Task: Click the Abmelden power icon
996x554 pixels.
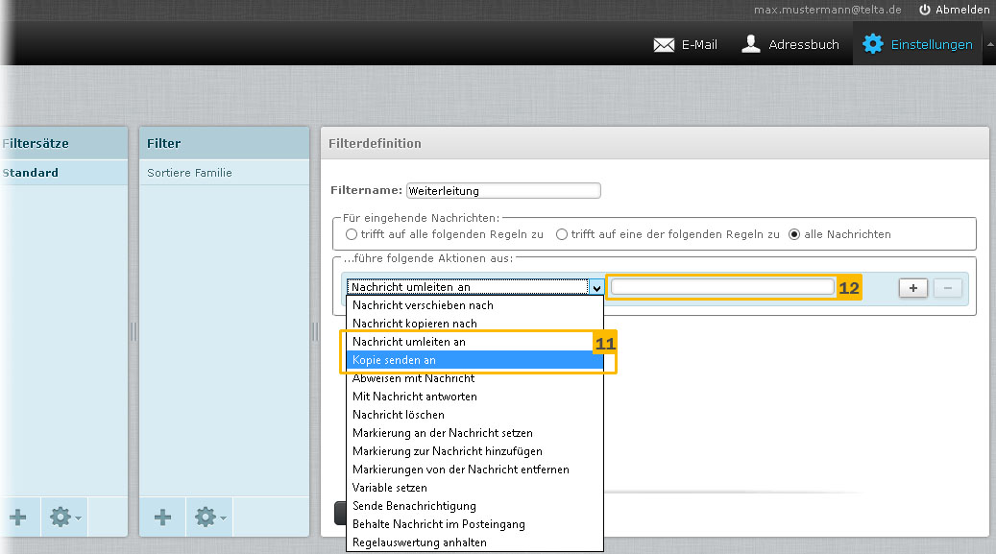Action: [925, 10]
